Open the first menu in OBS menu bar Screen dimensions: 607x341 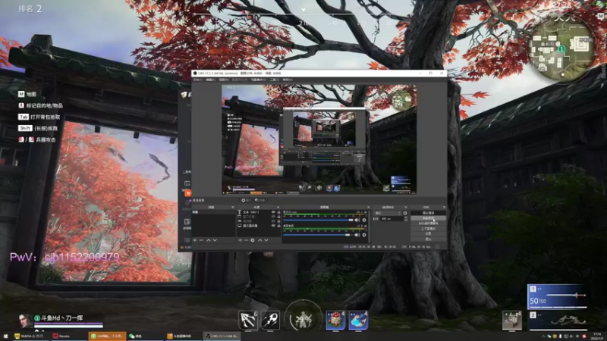click(x=197, y=80)
